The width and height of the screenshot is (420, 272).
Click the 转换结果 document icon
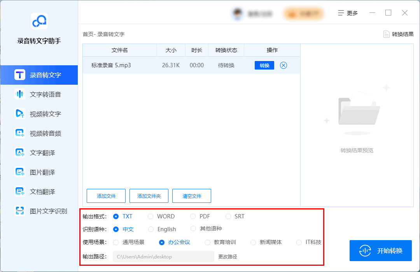386,34
